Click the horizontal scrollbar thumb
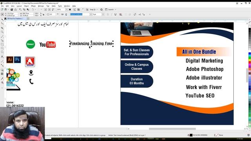This screenshot has width=251, height=141. pyautogui.click(x=172, y=129)
